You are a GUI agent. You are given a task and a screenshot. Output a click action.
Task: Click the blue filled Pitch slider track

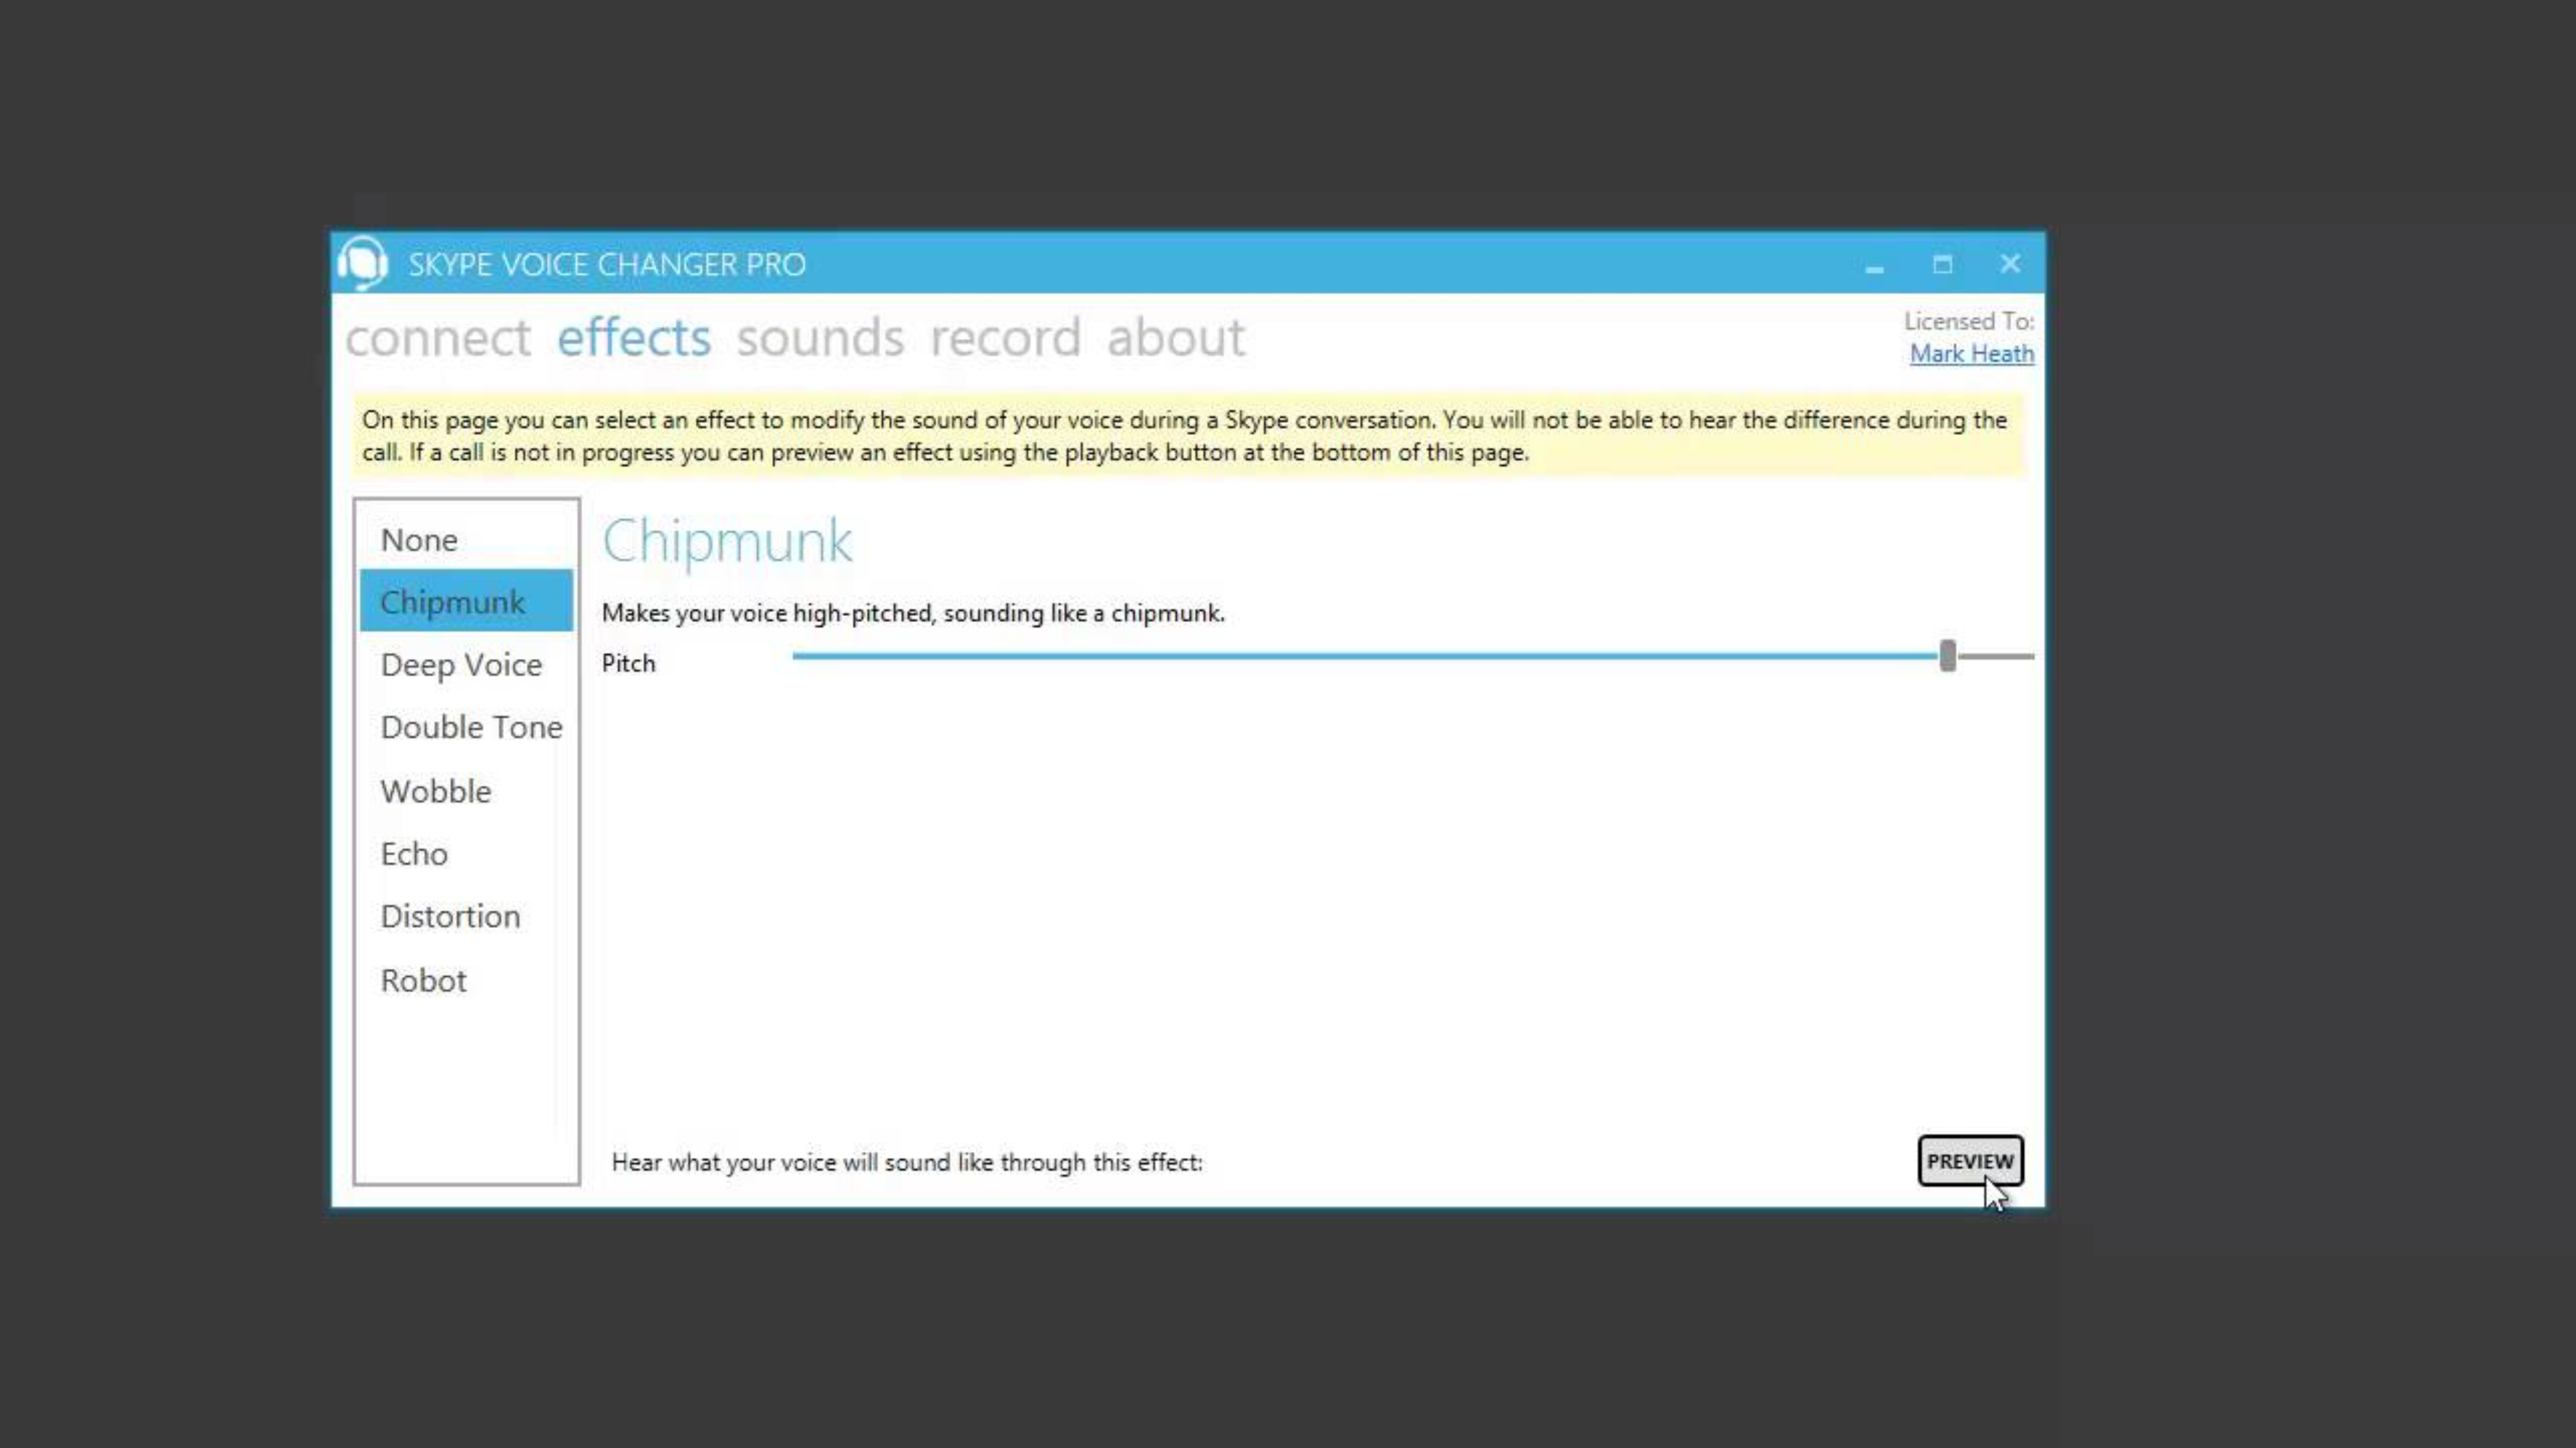click(1365, 656)
